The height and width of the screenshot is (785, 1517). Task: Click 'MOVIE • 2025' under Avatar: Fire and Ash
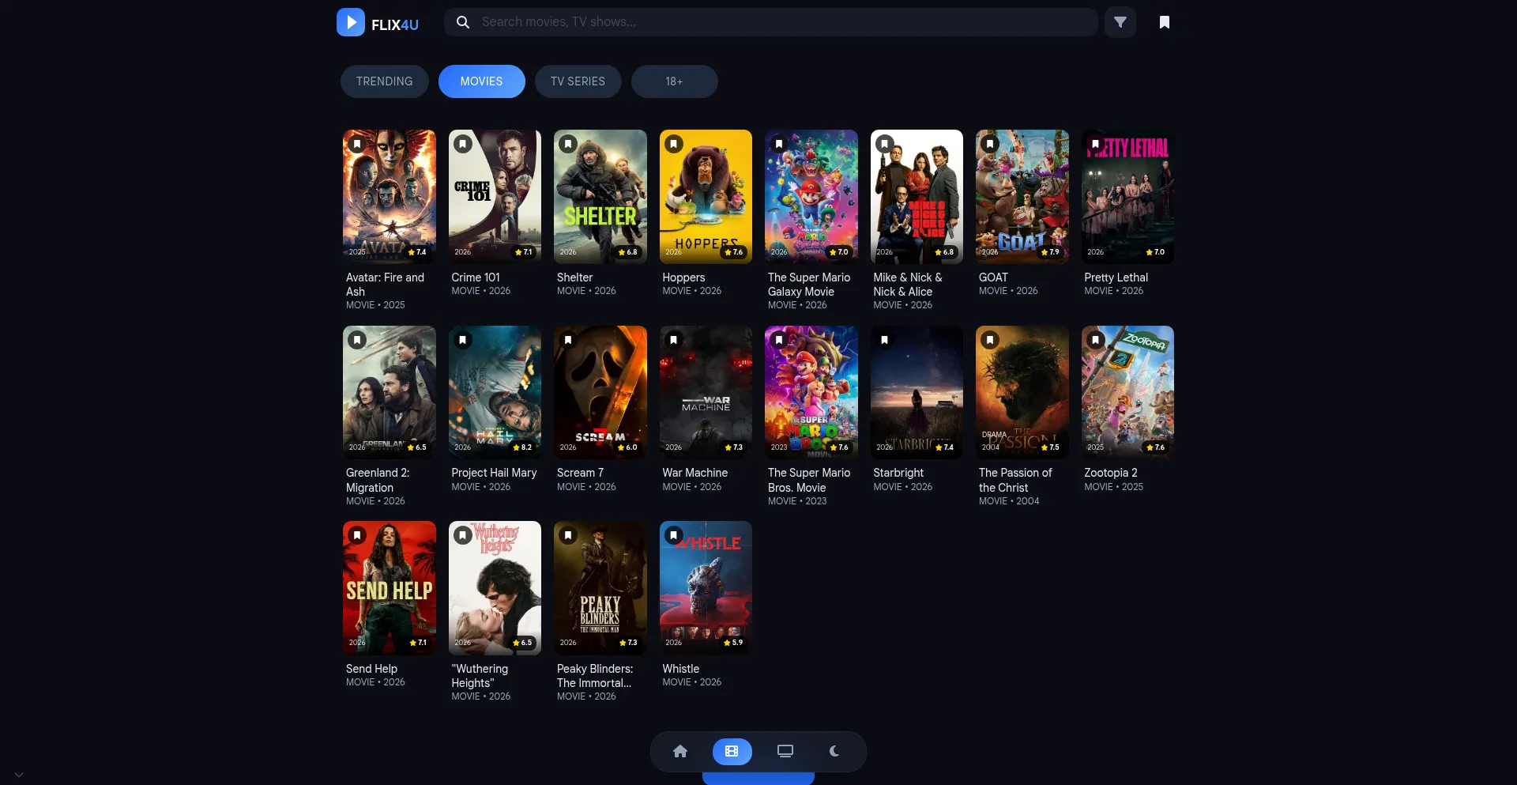coord(375,305)
